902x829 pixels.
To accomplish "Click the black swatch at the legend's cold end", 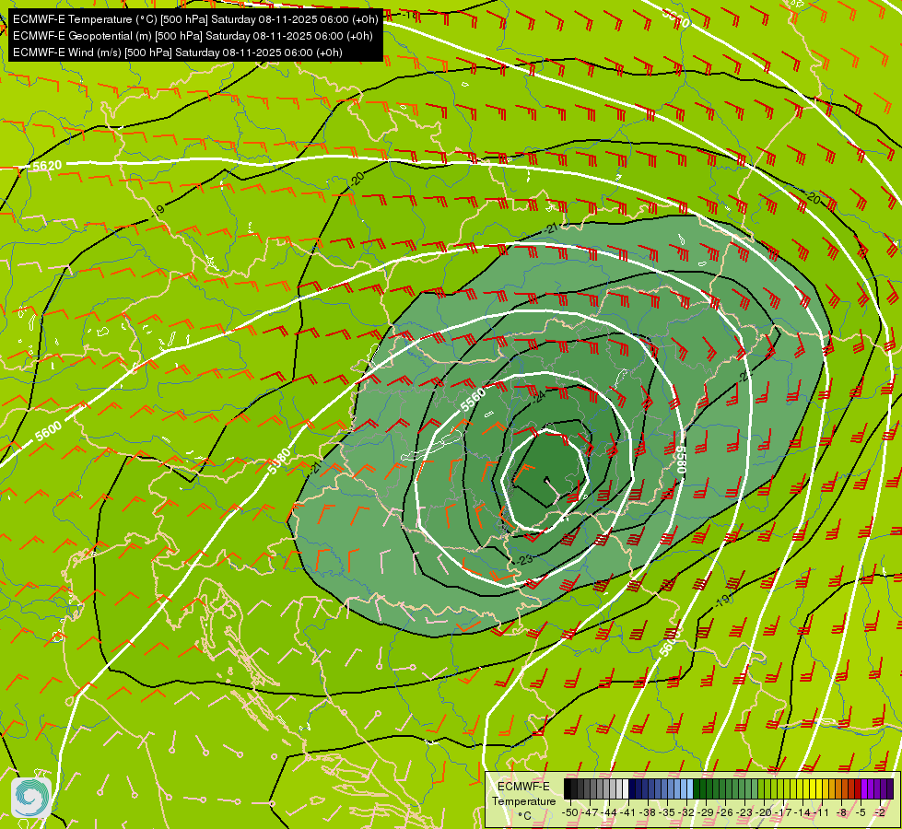I will click(568, 788).
